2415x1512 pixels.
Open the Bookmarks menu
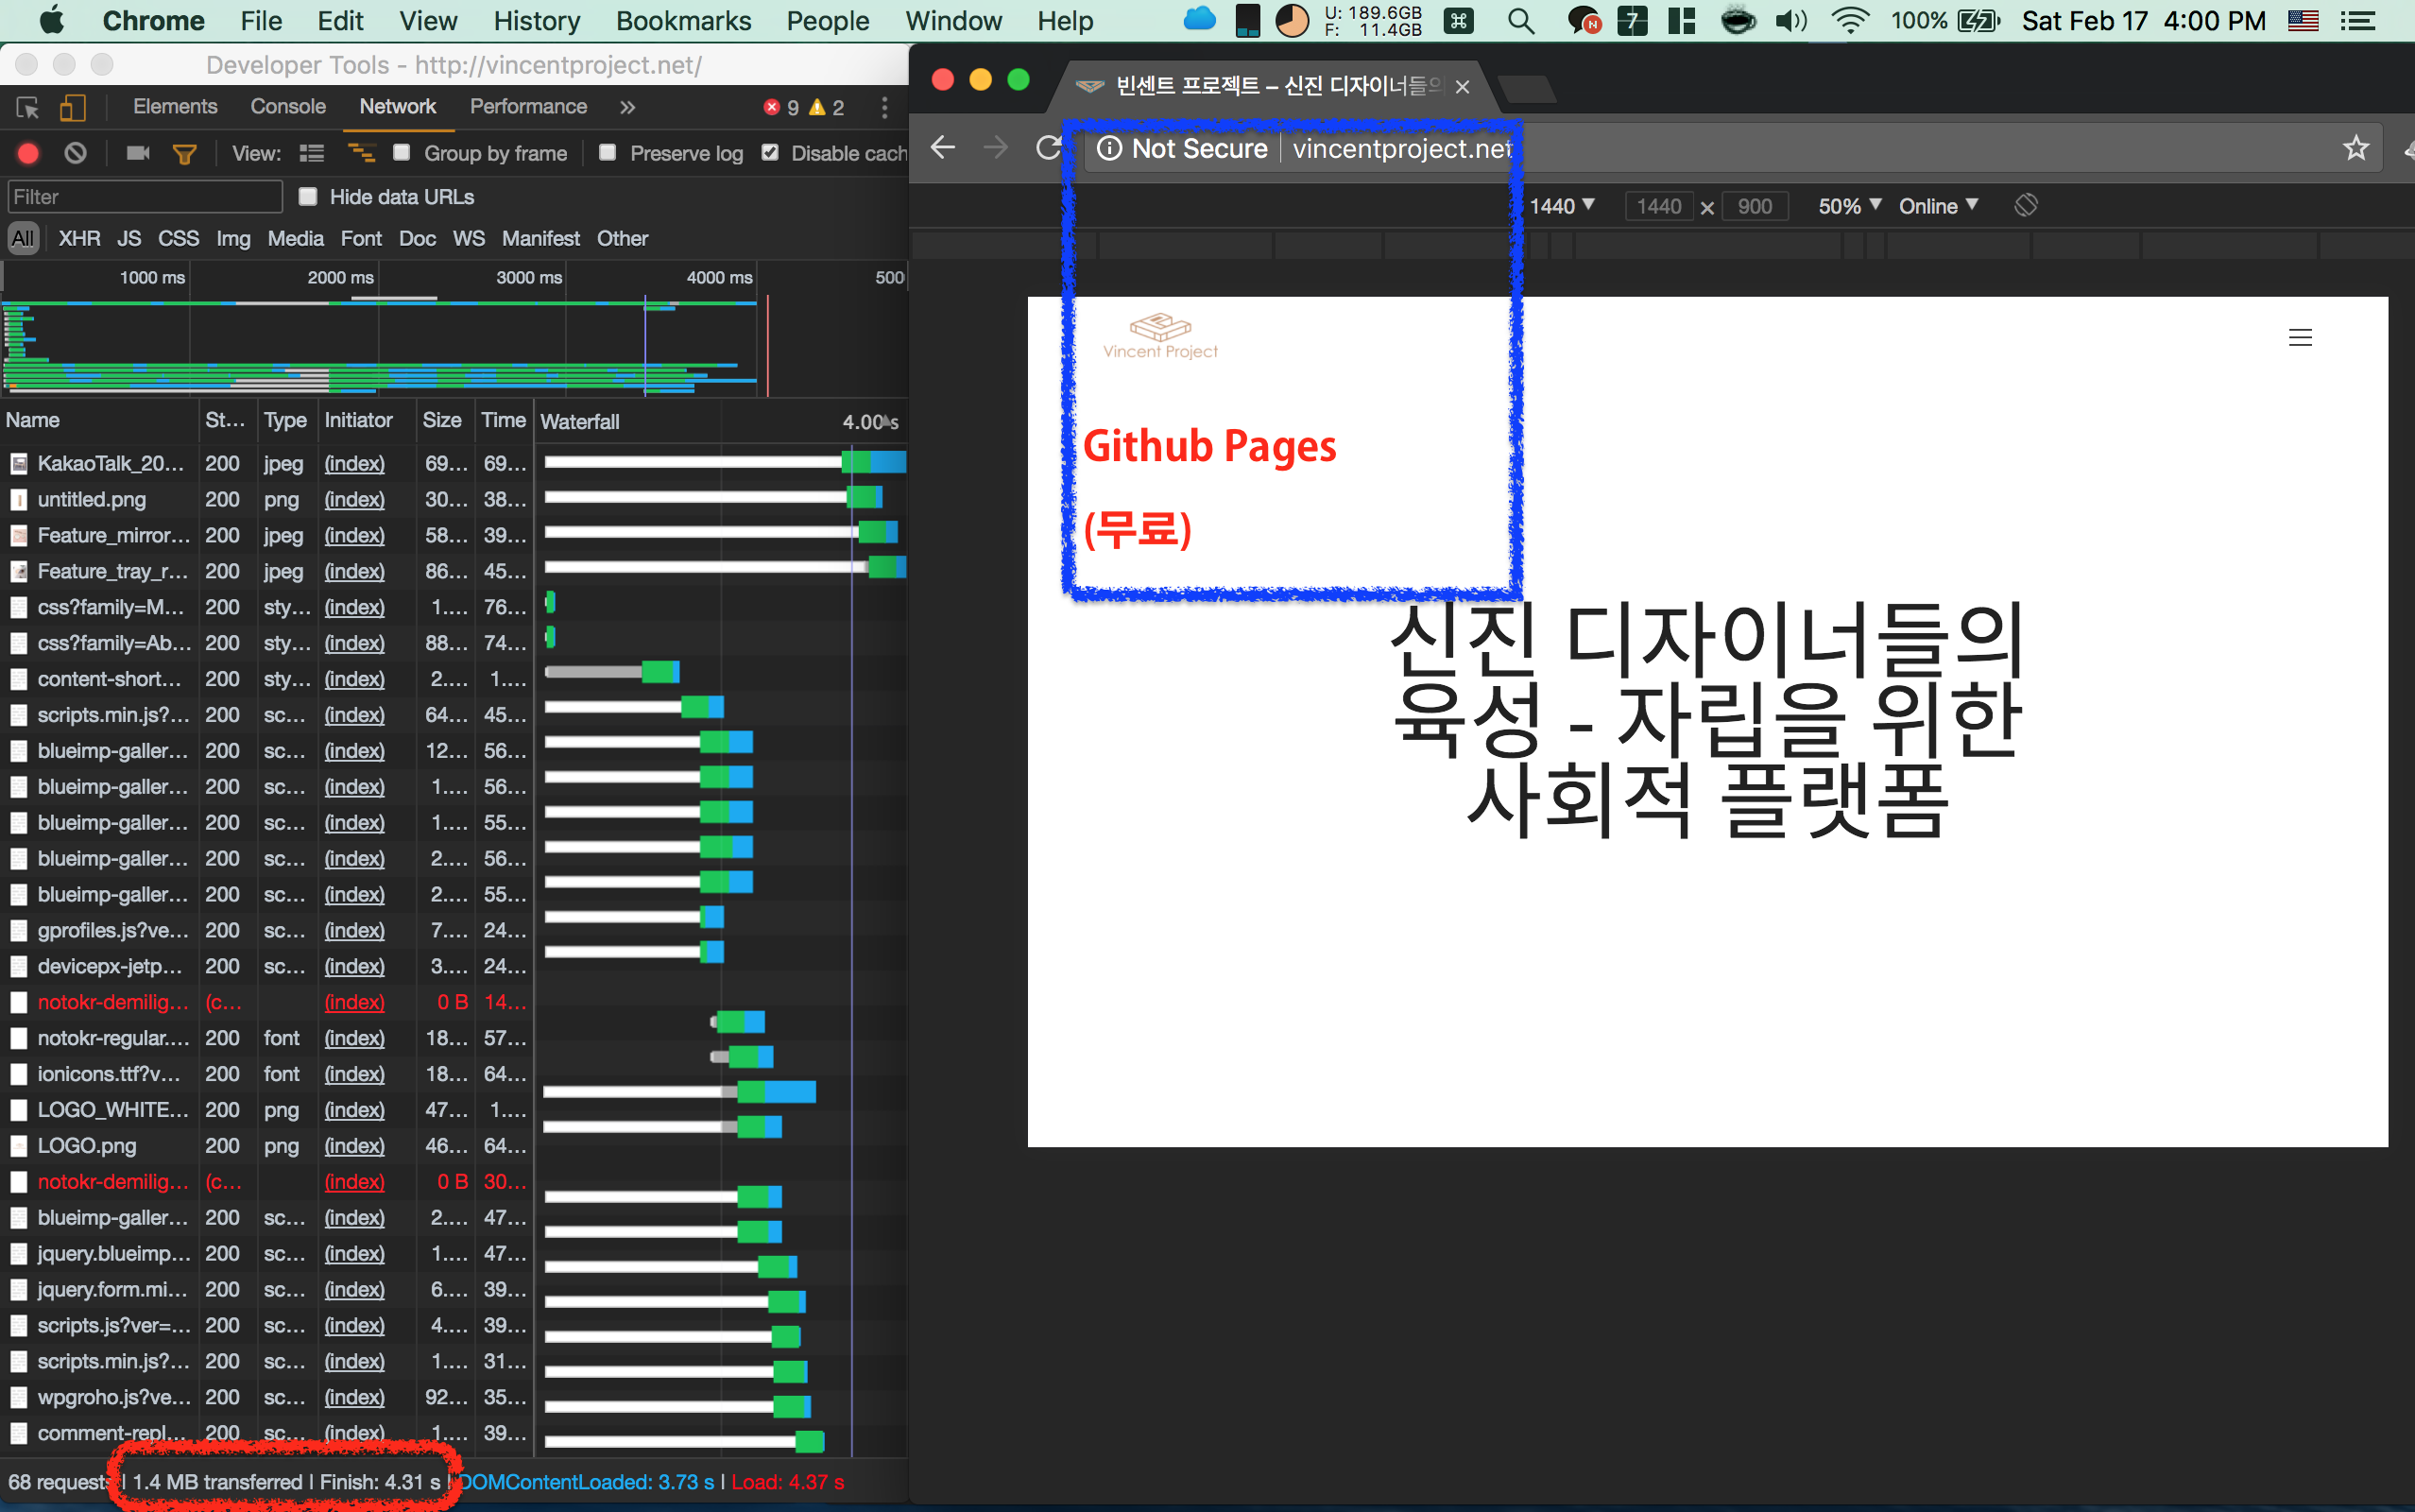point(684,20)
